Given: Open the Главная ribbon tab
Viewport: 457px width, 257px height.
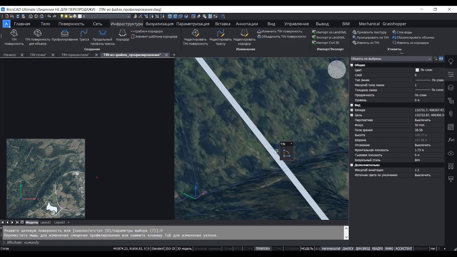Looking at the screenshot, I should tap(22, 24).
